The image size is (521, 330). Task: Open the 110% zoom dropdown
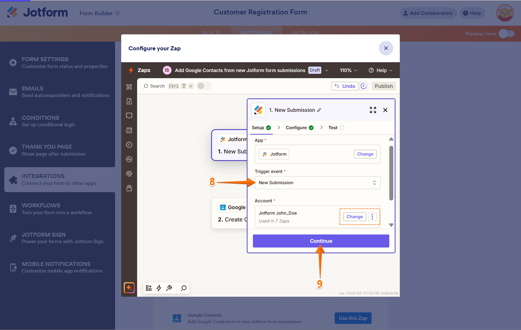tap(348, 70)
